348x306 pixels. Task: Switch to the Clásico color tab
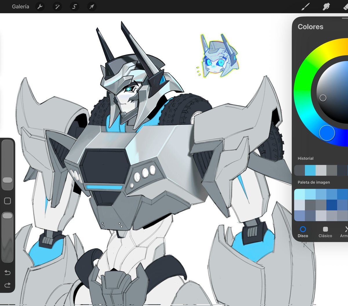coord(325,232)
